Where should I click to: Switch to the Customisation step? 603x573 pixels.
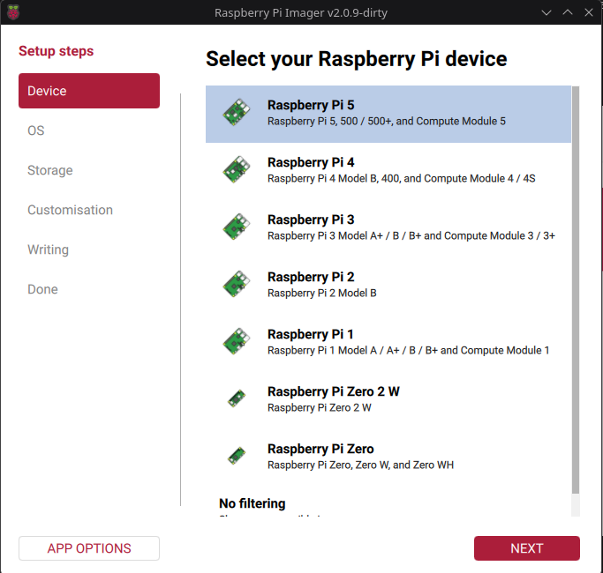click(70, 210)
